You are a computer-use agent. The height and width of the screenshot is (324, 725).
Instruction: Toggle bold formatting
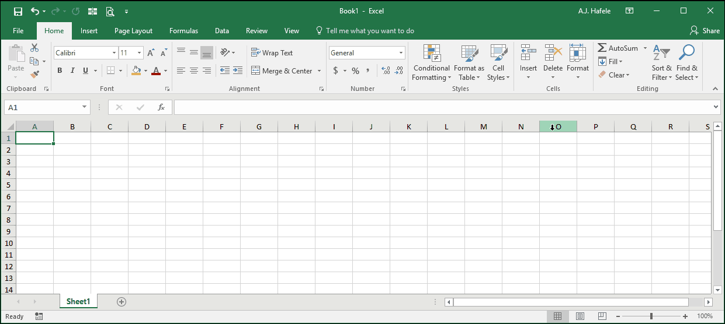click(x=60, y=71)
